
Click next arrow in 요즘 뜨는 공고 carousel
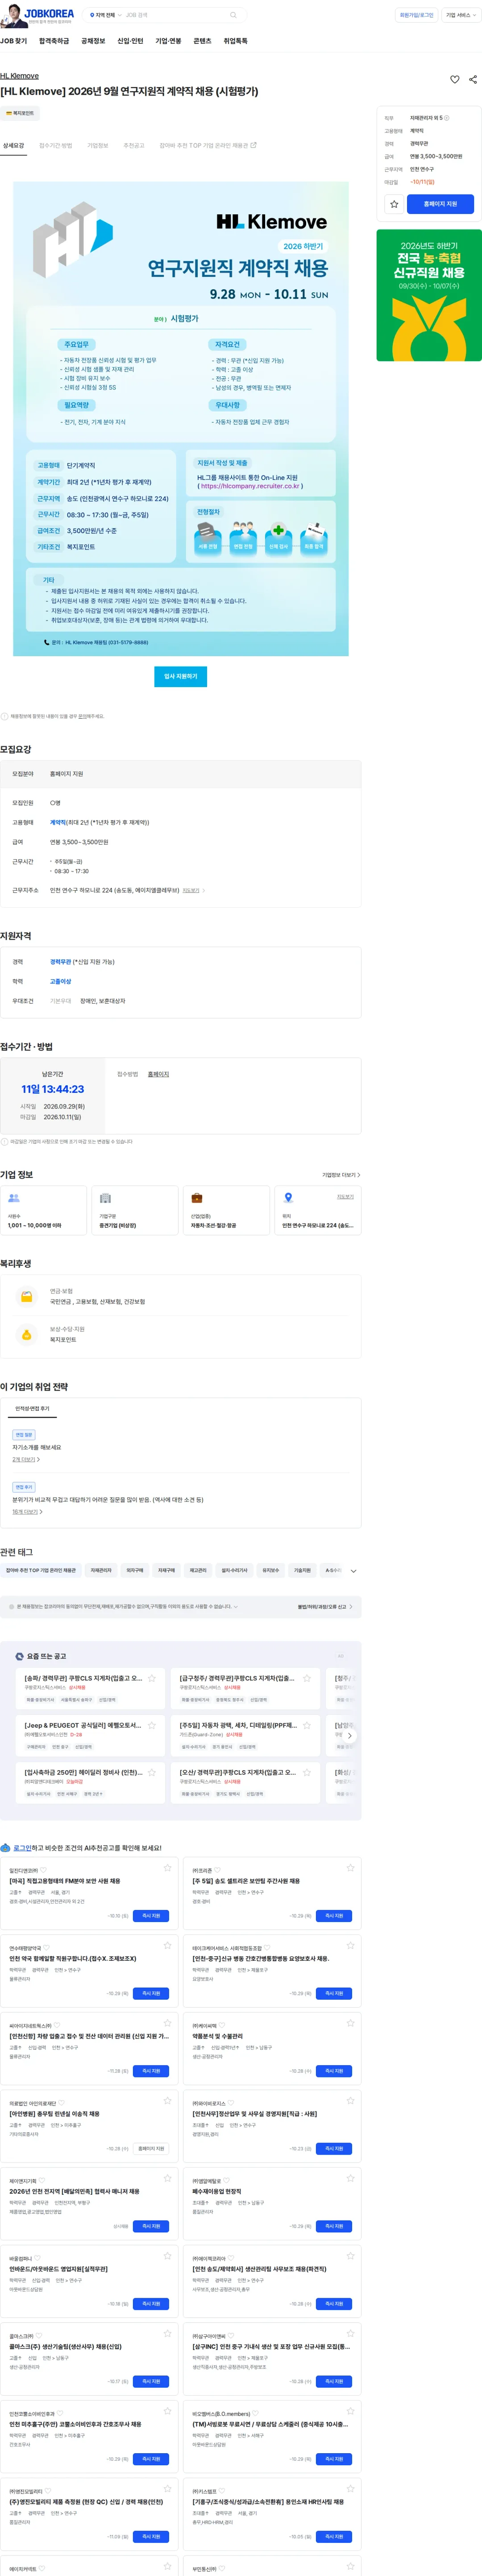[349, 1735]
